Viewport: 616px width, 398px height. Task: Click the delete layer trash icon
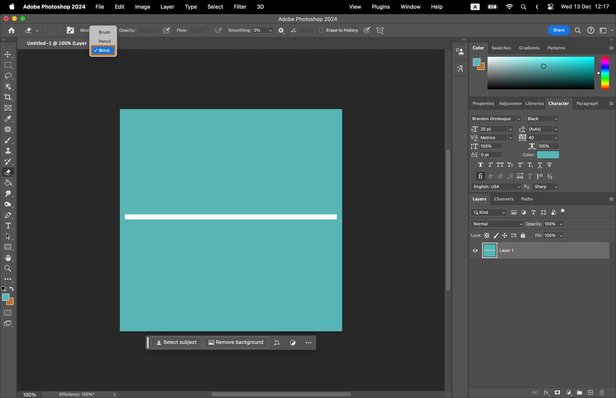click(x=602, y=393)
